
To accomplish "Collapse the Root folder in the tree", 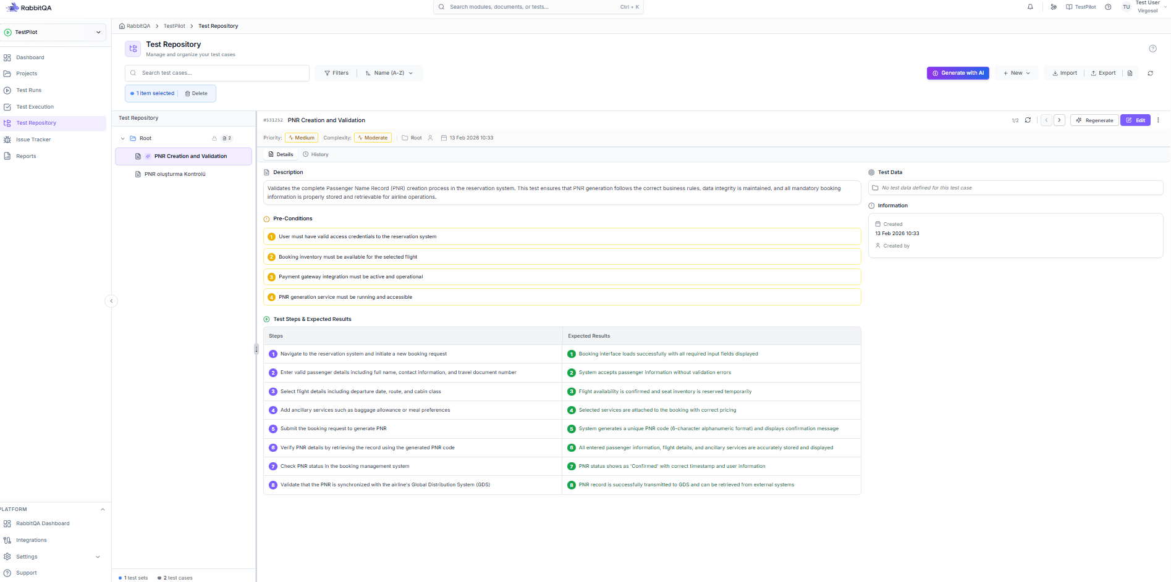I will pyautogui.click(x=123, y=138).
